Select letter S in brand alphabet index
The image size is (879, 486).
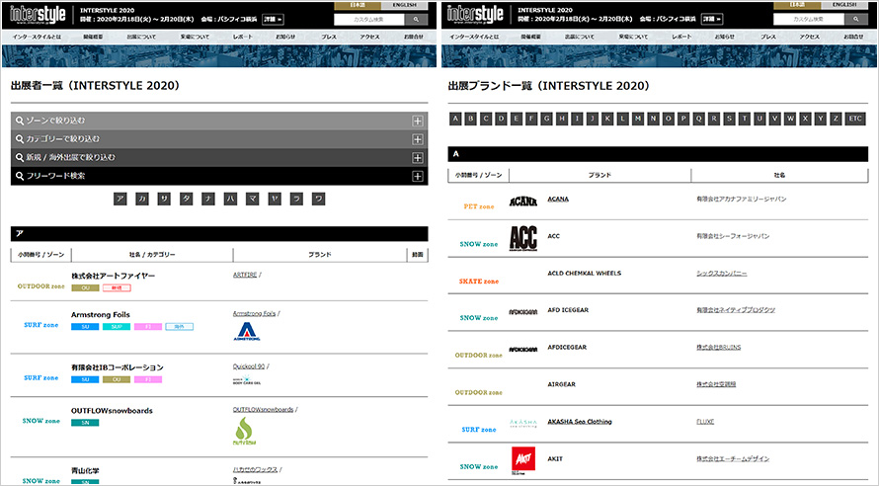(729, 119)
